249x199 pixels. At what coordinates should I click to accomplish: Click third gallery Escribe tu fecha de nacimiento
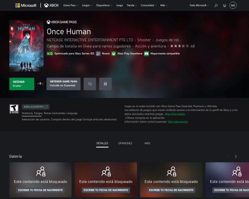tap(171, 190)
